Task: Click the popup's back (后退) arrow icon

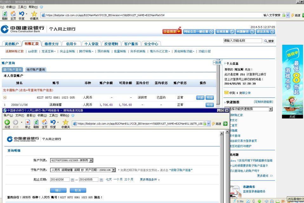Action: pos(7,122)
